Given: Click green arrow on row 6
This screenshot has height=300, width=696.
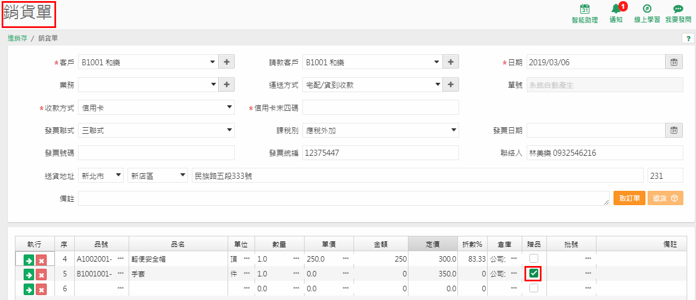Looking at the screenshot, I should [x=29, y=288].
